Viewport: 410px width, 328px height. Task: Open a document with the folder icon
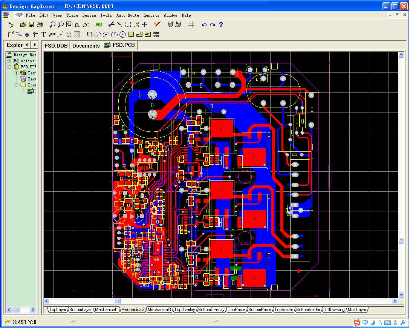pos(23,25)
